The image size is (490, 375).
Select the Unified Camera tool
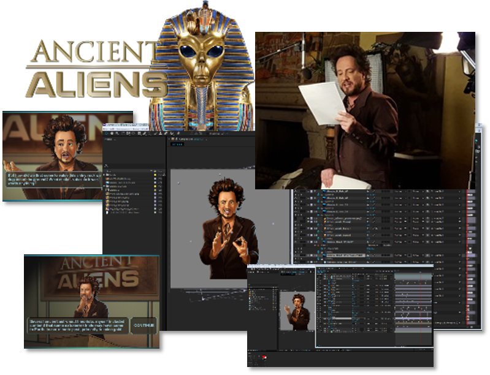click(128, 134)
